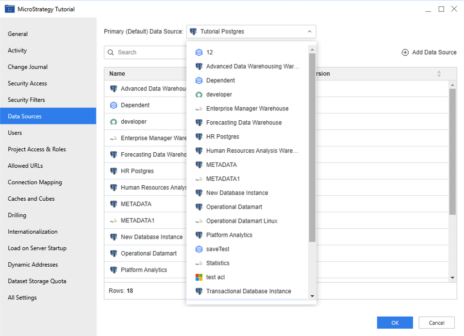464x336 pixels.
Task: Click the dropdown list scroll down arrow
Action: (312, 296)
